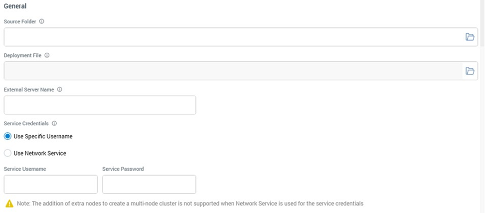Image resolution: width=485 pixels, height=213 pixels.
Task: Open the Source Folder browse icon
Action: pyautogui.click(x=470, y=37)
